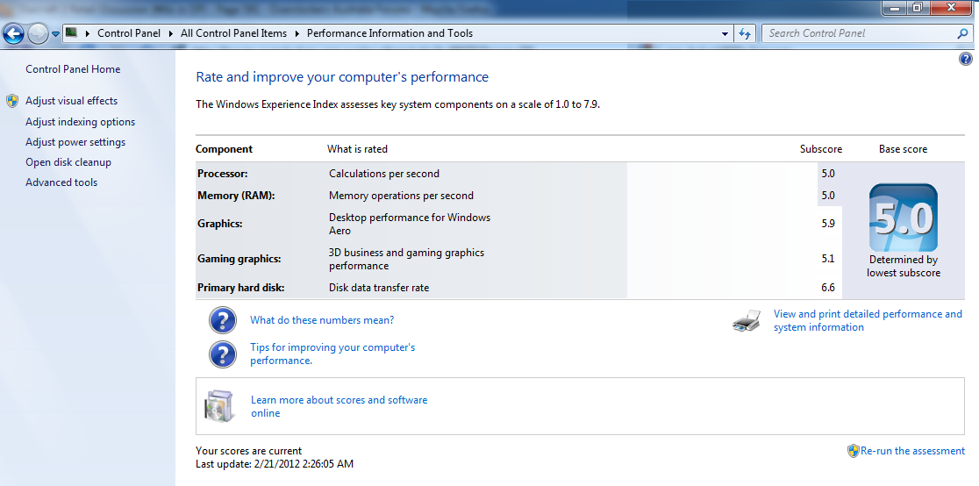Open Adjust indexing options

pyautogui.click(x=80, y=122)
